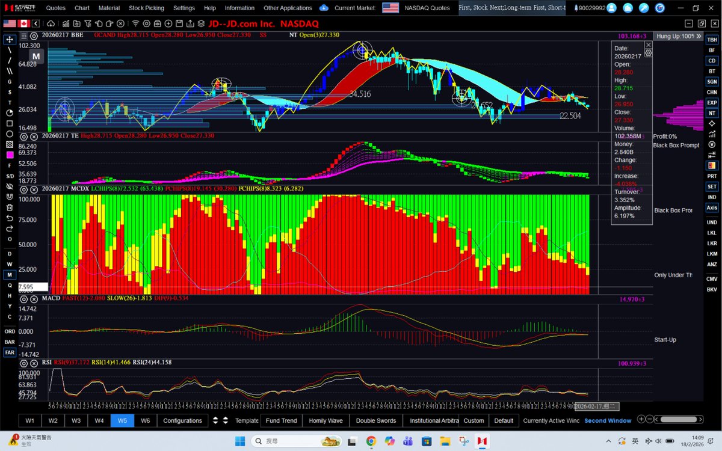
Task: Toggle the SGN indicator button
Action: [x=712, y=81]
